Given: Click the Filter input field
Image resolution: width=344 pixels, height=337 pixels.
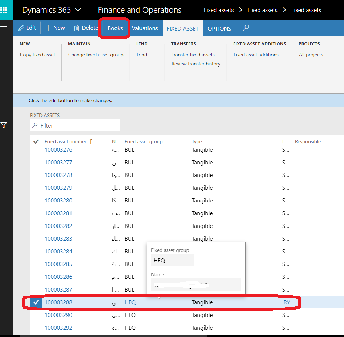Looking at the screenshot, I should [x=75, y=125].
